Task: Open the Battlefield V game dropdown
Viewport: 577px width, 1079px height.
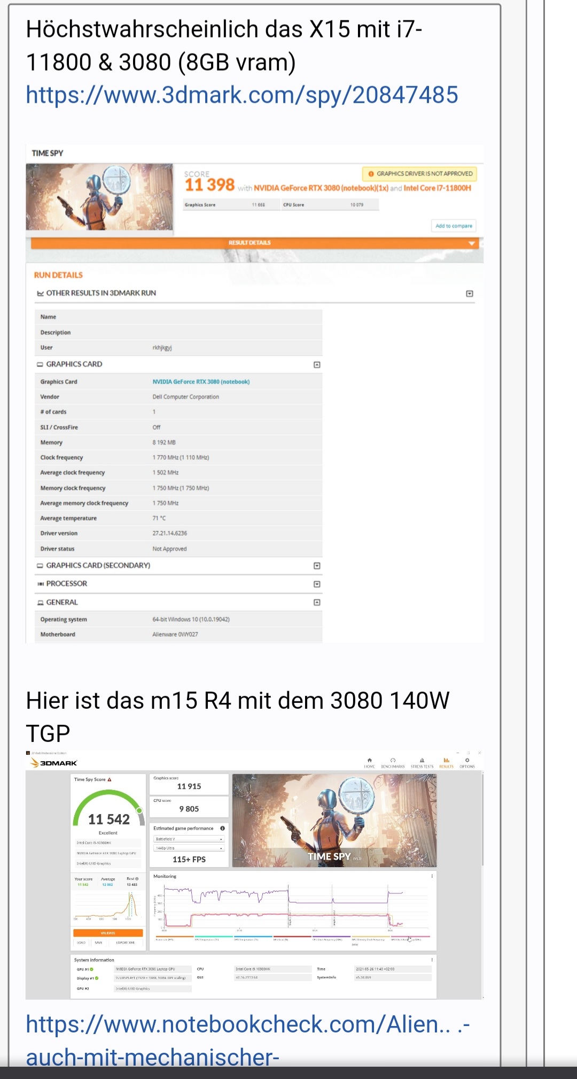Action: pos(189,839)
